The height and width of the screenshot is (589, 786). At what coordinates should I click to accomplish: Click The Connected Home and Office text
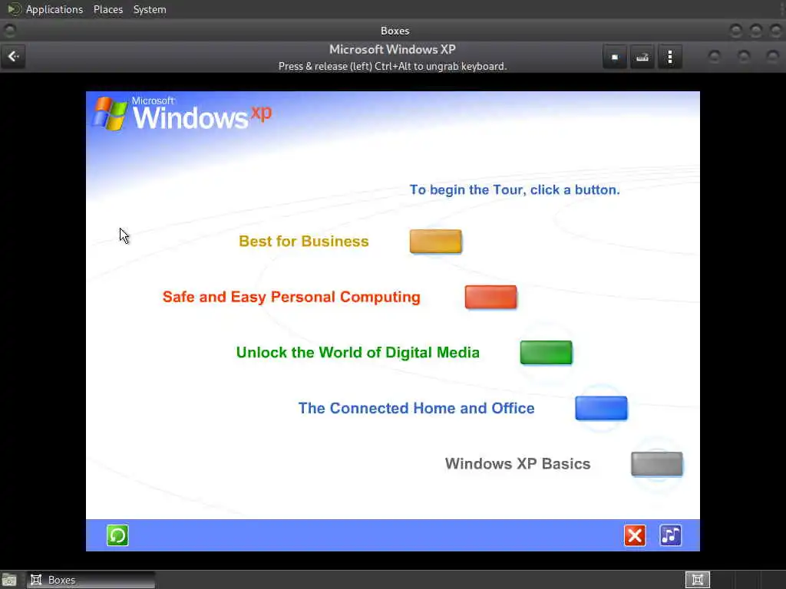coord(417,408)
